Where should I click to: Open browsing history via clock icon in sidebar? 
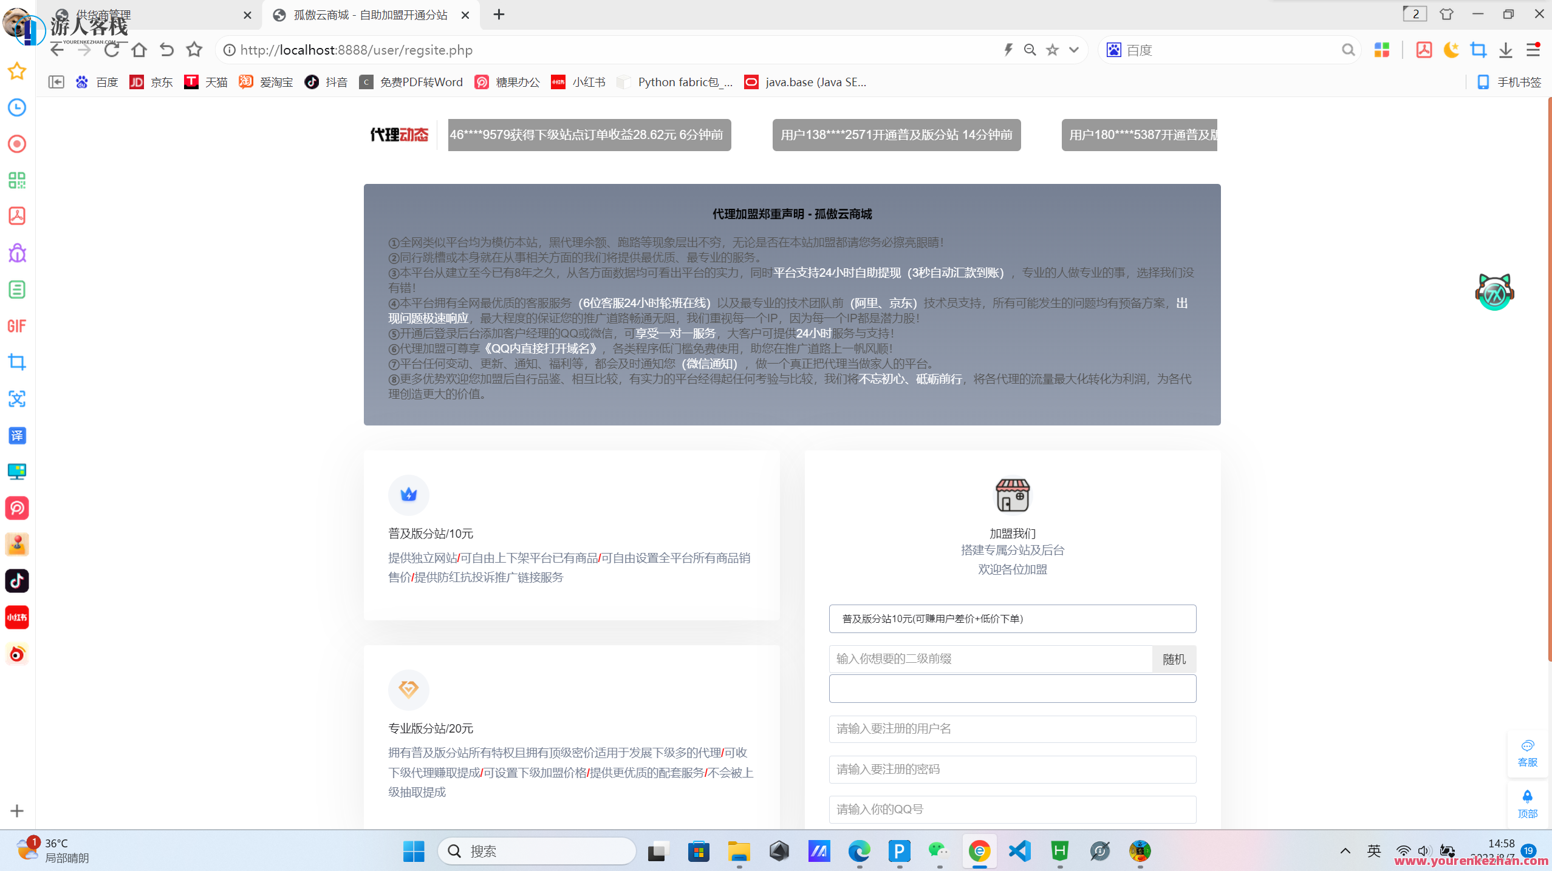[x=17, y=107]
